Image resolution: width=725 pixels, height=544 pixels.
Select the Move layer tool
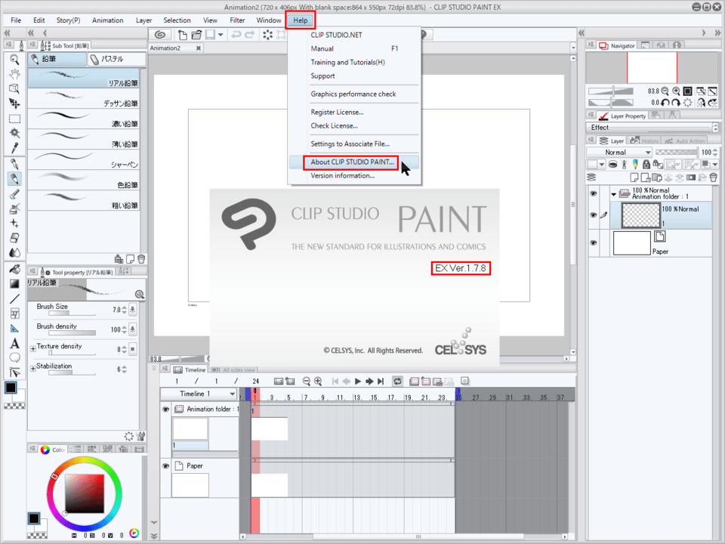pos(14,104)
